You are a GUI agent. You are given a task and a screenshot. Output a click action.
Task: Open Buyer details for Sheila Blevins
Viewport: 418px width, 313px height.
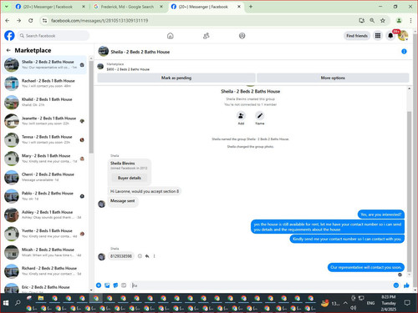coord(130,178)
